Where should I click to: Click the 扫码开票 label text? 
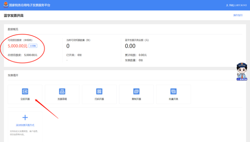coord(99,99)
